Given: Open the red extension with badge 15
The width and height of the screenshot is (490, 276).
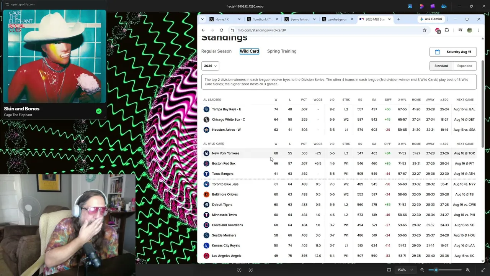Looking at the screenshot, I should 438,31.
